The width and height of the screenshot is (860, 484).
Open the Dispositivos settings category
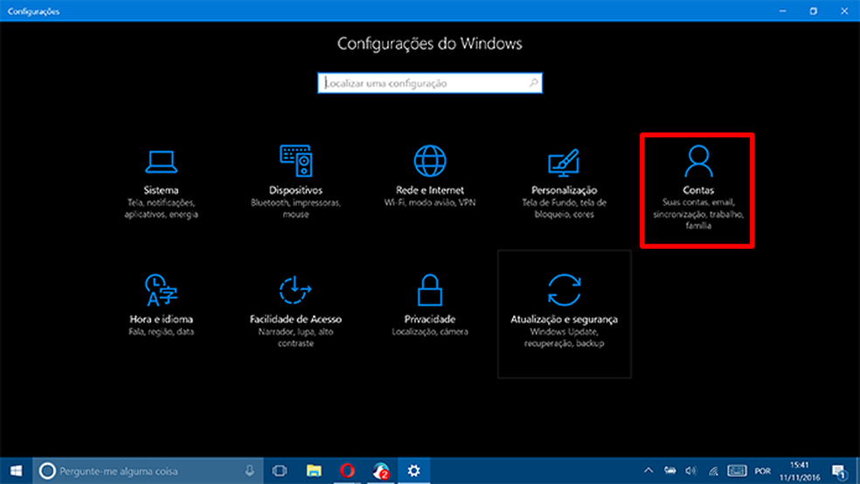tap(295, 183)
